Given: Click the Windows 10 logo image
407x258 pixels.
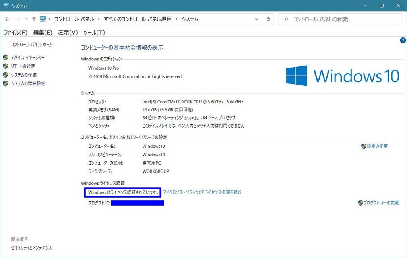Looking at the screenshot, I should pyautogui.click(x=343, y=76).
